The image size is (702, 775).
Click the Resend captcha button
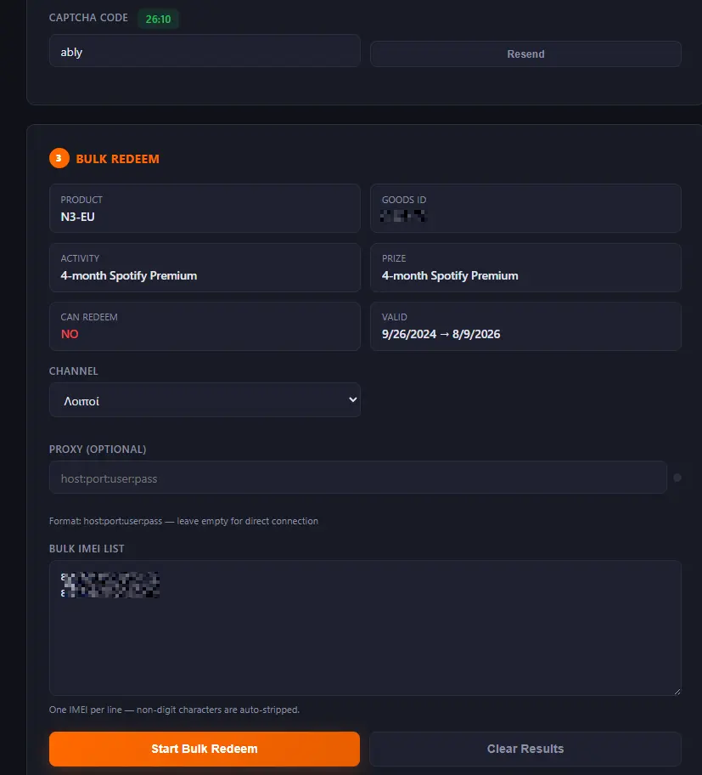[525, 54]
